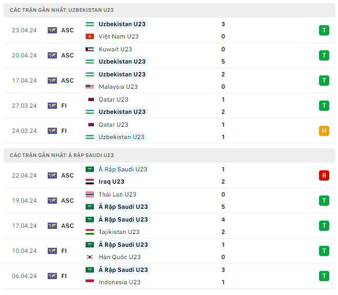Click the Uzbekistan U23 recent matches header

(x=62, y=10)
